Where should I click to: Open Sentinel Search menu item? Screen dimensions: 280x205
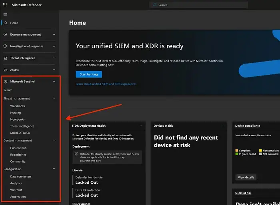click(8, 90)
